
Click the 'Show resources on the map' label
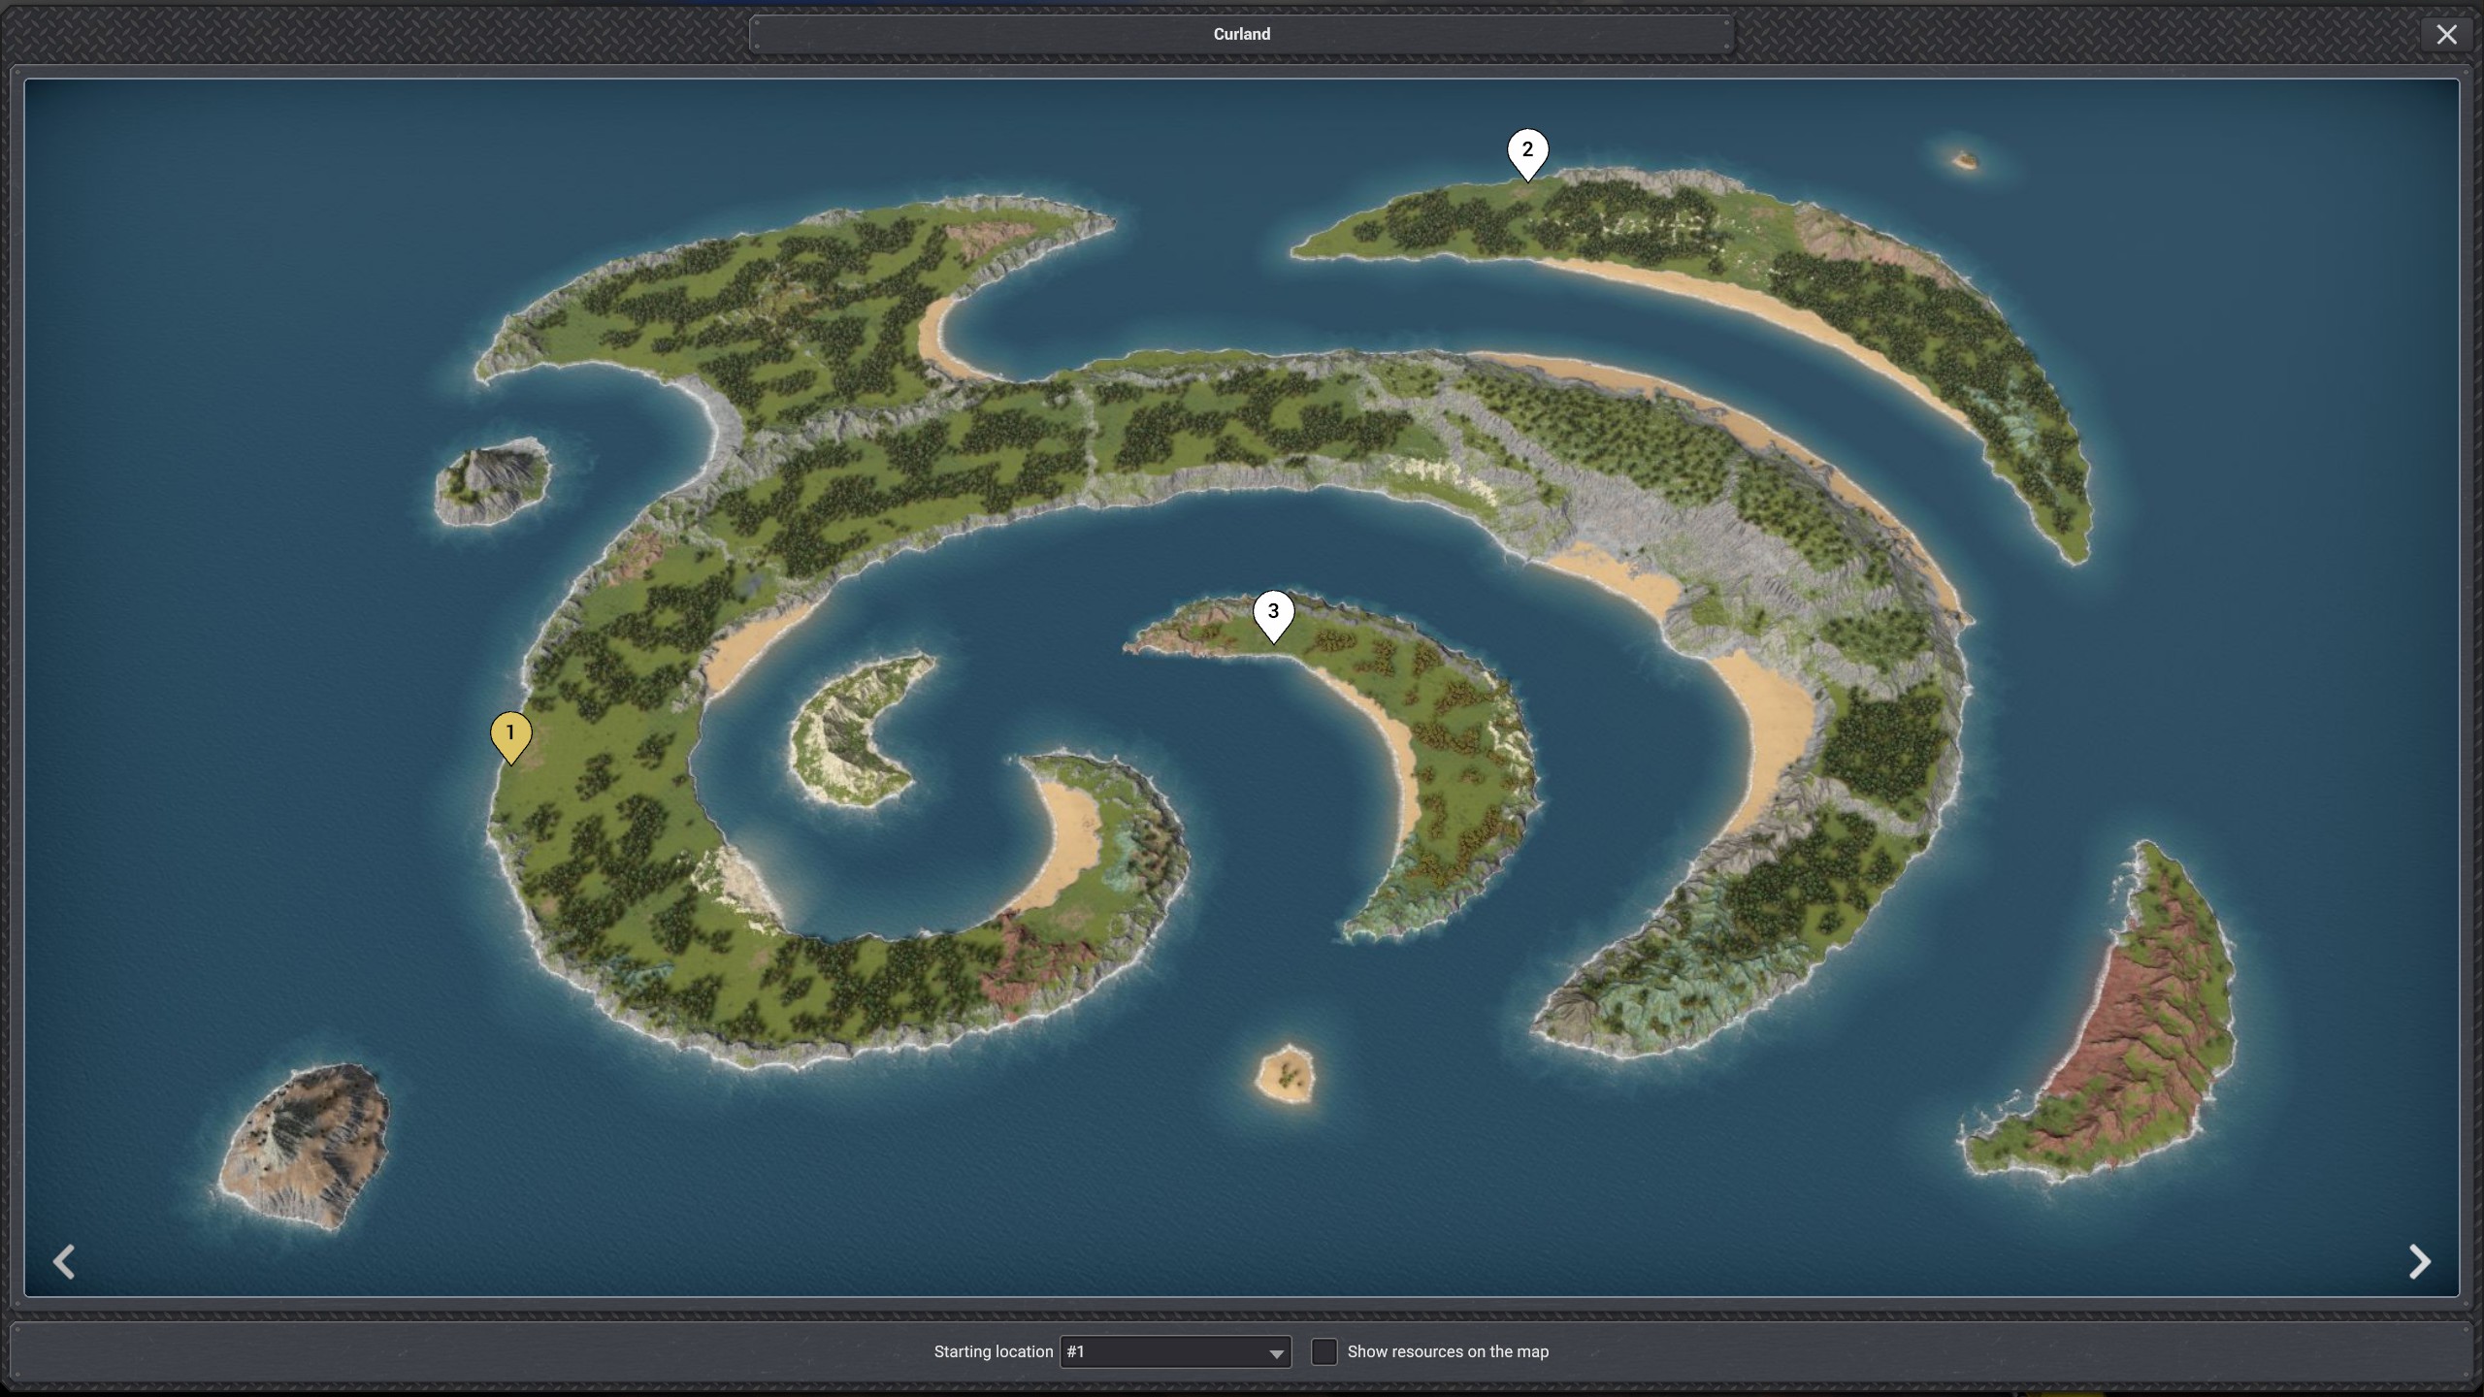(1447, 1351)
